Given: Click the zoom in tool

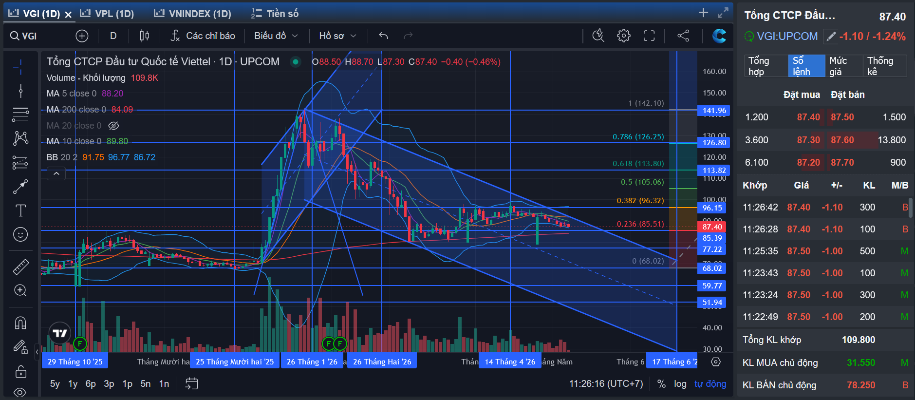Looking at the screenshot, I should tap(20, 290).
